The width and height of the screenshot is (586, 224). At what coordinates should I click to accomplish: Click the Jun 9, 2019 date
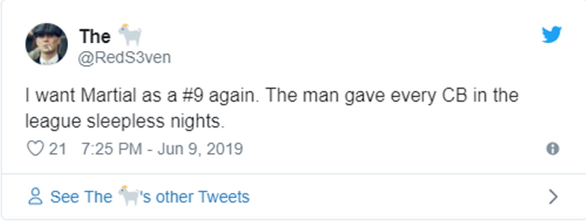pyautogui.click(x=200, y=149)
